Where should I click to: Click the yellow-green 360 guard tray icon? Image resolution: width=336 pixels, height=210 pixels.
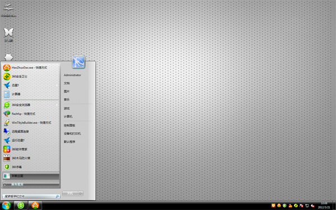[x=296, y=206]
